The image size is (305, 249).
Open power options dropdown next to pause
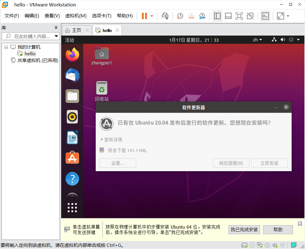pos(152,16)
